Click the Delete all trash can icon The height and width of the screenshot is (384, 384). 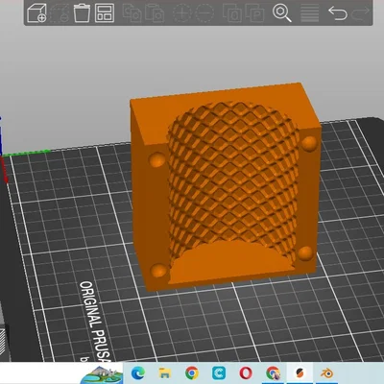(82, 12)
